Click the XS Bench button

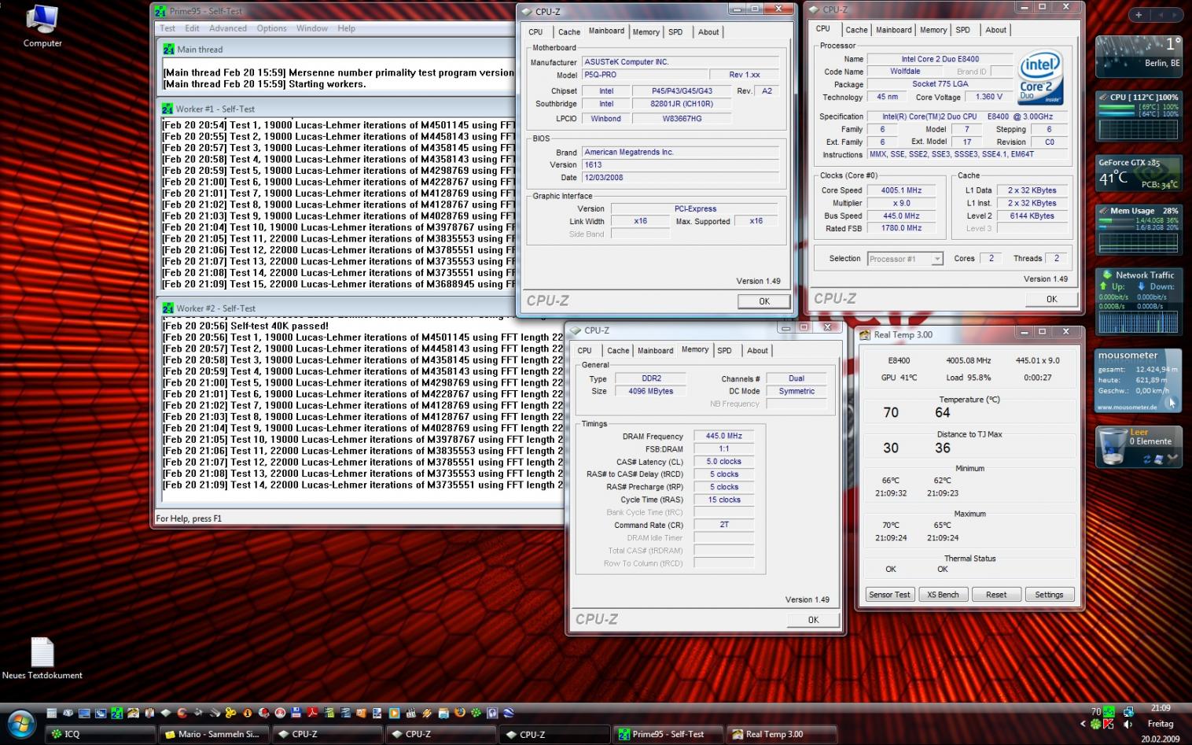click(x=943, y=595)
